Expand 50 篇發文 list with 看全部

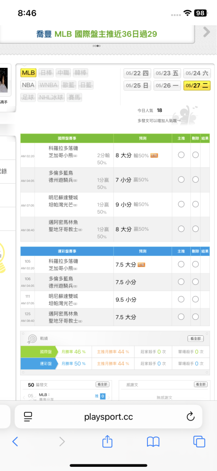[x=102, y=384]
